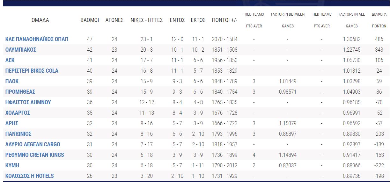
Task: Click the ΒΑΘΜΟΙ column header
Action: point(90,20)
